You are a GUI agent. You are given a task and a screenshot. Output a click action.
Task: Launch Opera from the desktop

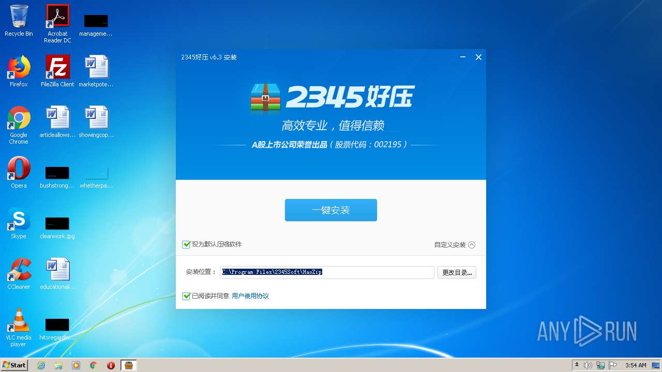click(x=19, y=173)
